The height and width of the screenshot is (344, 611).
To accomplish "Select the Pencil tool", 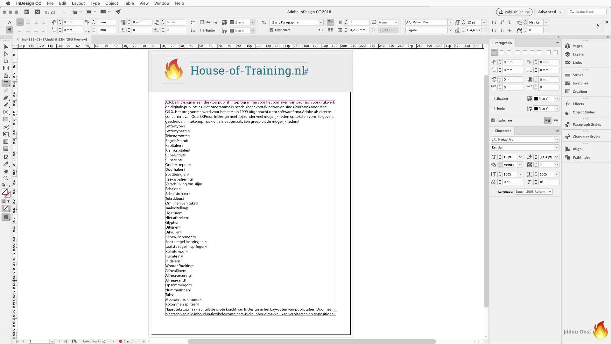I will click(6, 105).
